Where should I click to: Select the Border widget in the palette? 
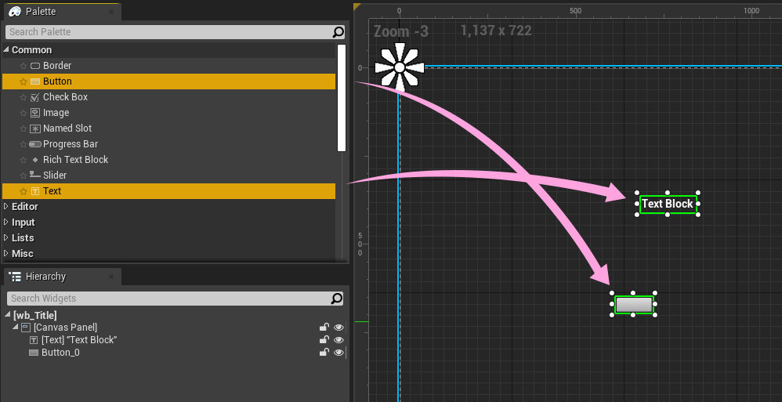click(168, 66)
